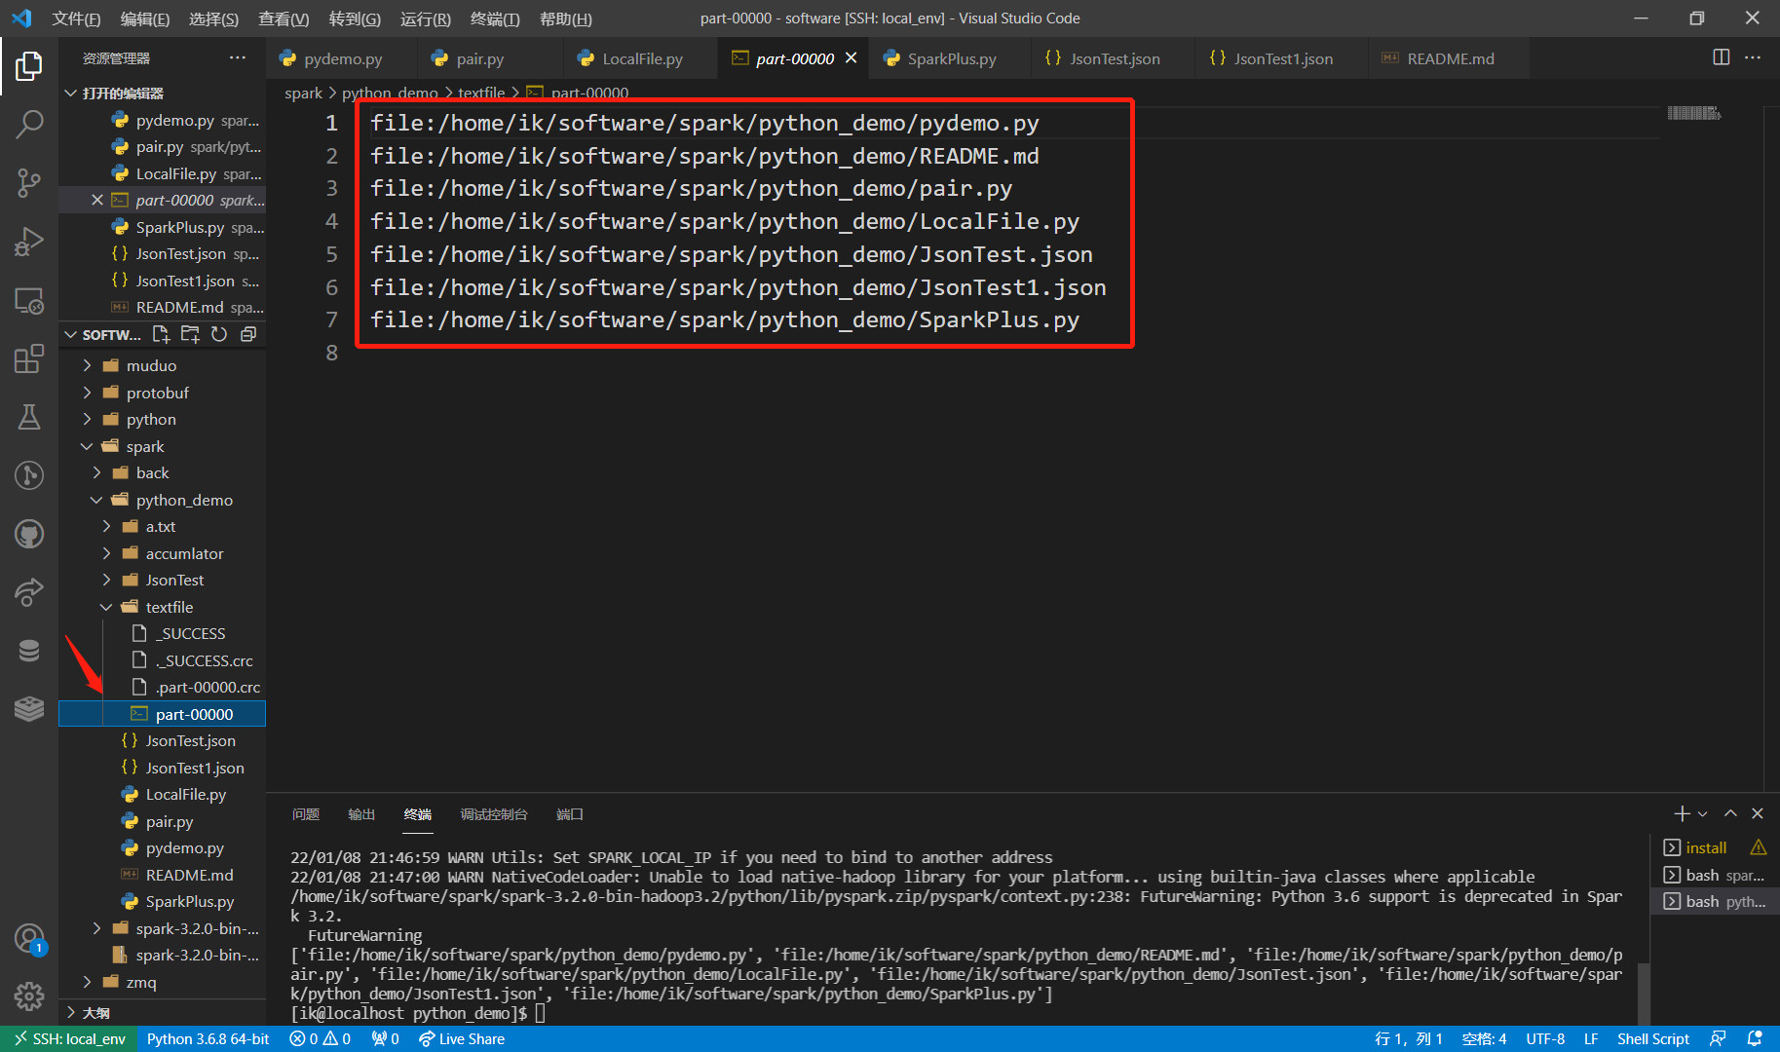Click New File icon in explorer header

(161, 334)
